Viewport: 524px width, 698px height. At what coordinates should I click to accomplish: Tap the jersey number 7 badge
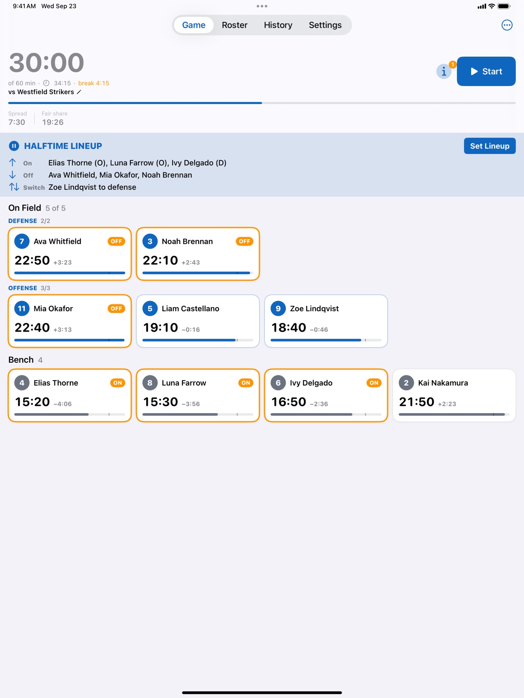click(22, 241)
